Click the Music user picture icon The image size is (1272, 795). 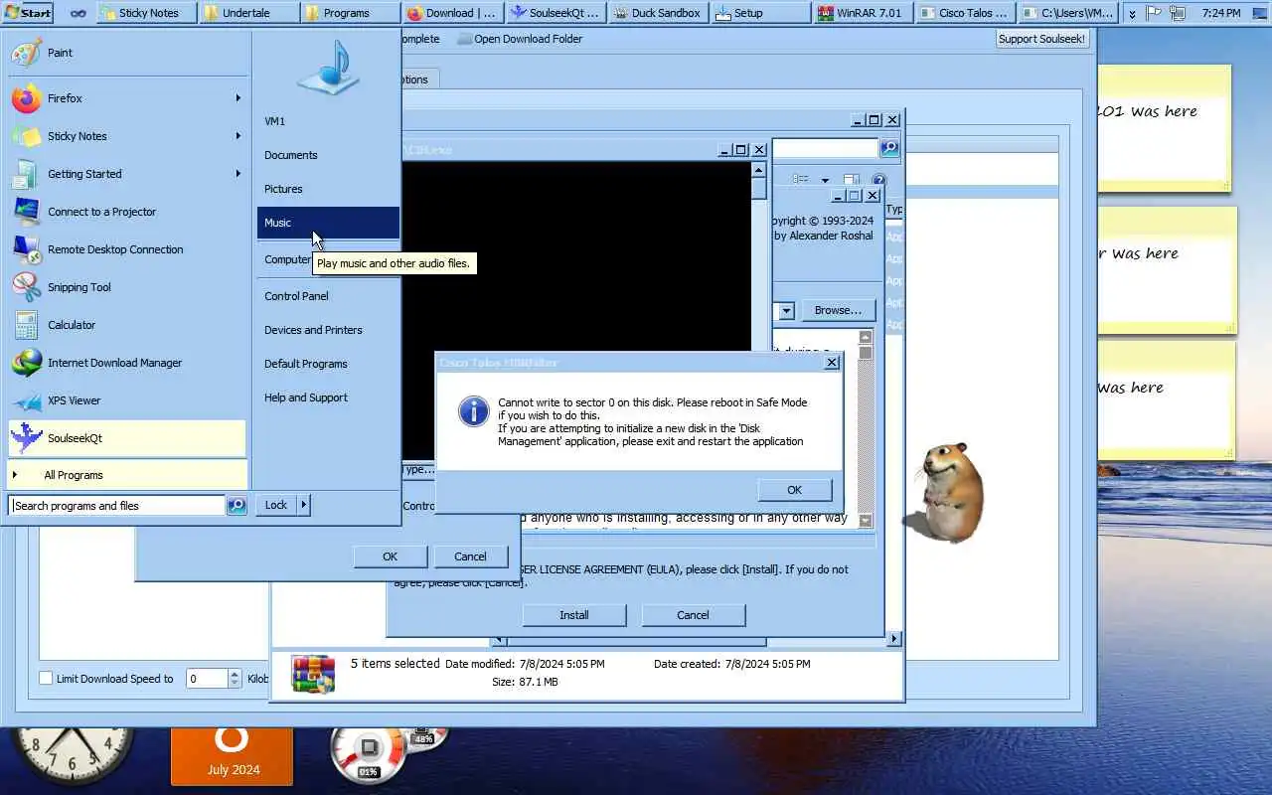[x=328, y=68]
